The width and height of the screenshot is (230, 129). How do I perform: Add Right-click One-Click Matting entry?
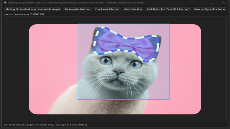tap(168, 9)
